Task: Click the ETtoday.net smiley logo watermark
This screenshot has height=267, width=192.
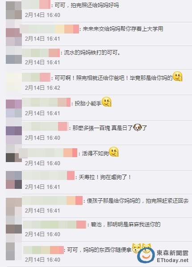Action: (x=146, y=255)
